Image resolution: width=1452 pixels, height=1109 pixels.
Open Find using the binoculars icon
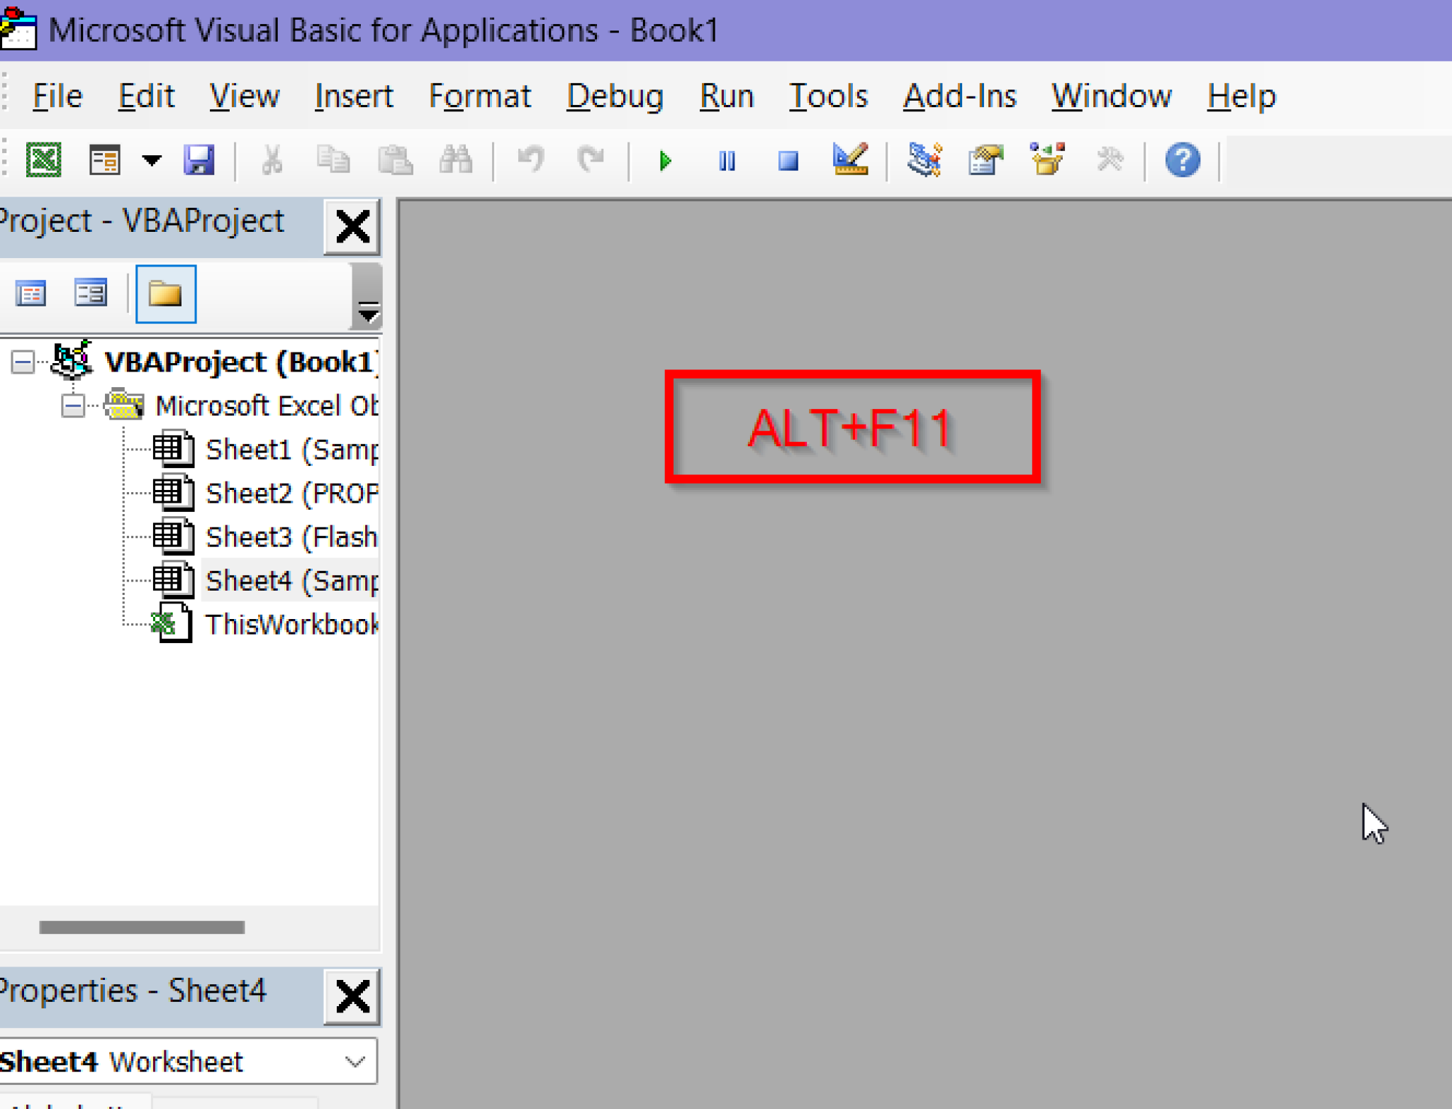(x=456, y=160)
